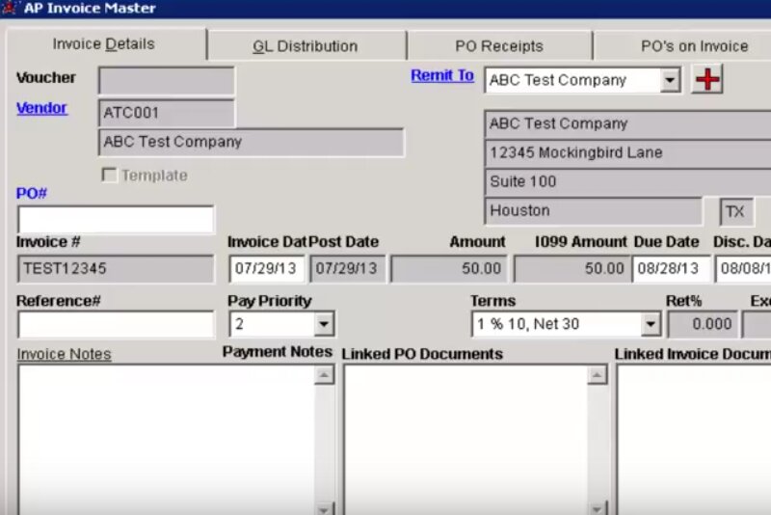Switch to the GL Distribution tab
This screenshot has width=771, height=515.
(x=305, y=46)
